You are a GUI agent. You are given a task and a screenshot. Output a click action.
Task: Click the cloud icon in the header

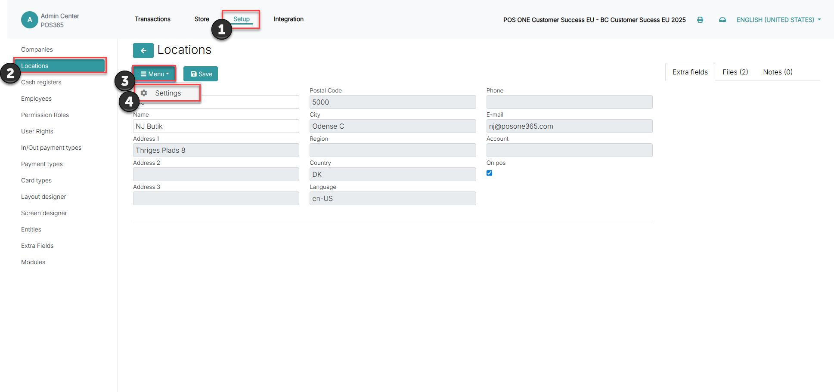click(x=722, y=20)
